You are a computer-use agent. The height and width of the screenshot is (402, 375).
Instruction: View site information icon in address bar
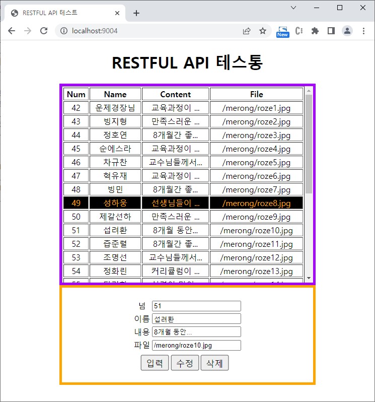click(64, 31)
